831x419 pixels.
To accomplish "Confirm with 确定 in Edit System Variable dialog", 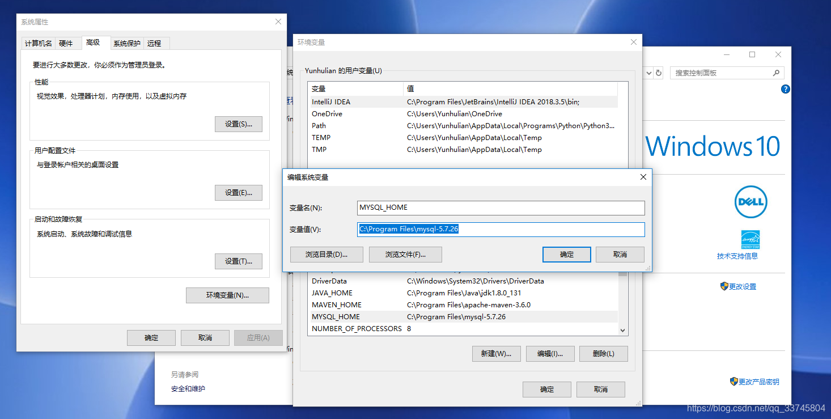I will [567, 255].
